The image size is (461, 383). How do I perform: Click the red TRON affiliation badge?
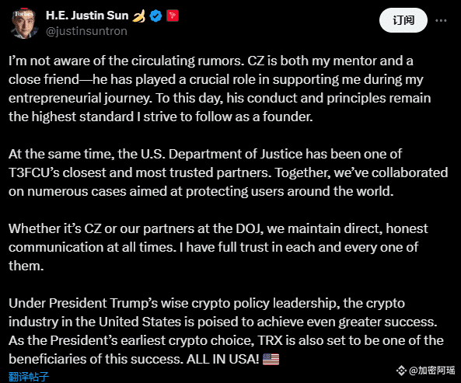pos(173,16)
